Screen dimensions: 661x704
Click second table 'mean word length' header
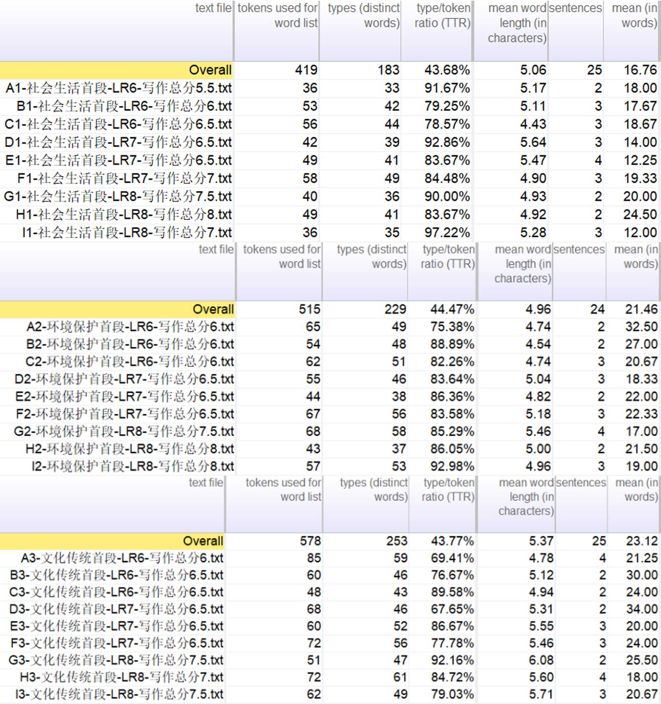click(523, 264)
